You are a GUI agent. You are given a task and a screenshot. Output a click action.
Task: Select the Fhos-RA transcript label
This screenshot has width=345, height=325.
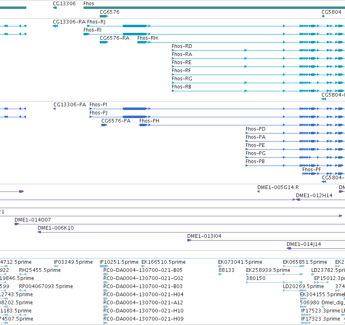(182, 54)
